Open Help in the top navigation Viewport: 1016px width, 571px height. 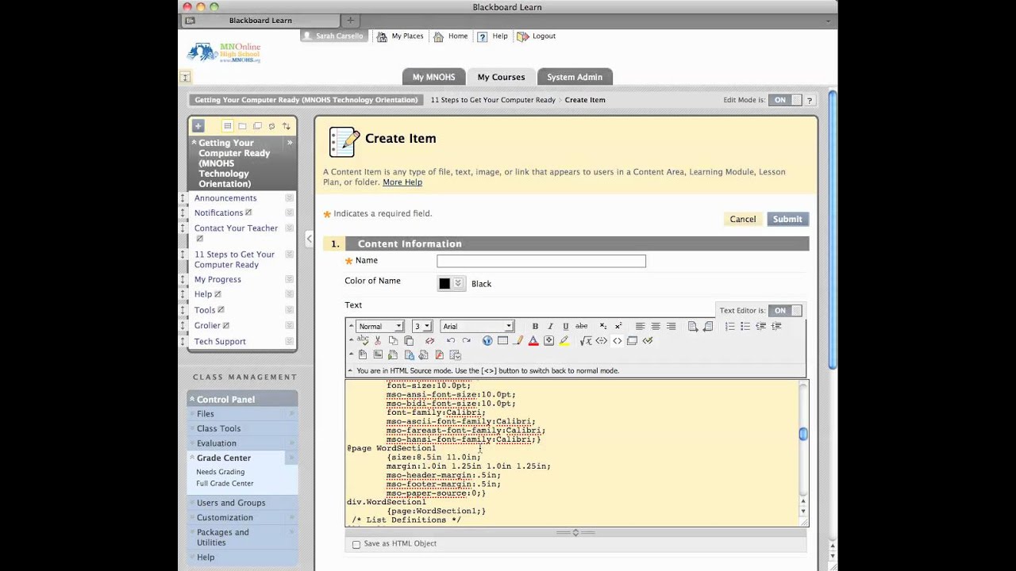point(493,36)
